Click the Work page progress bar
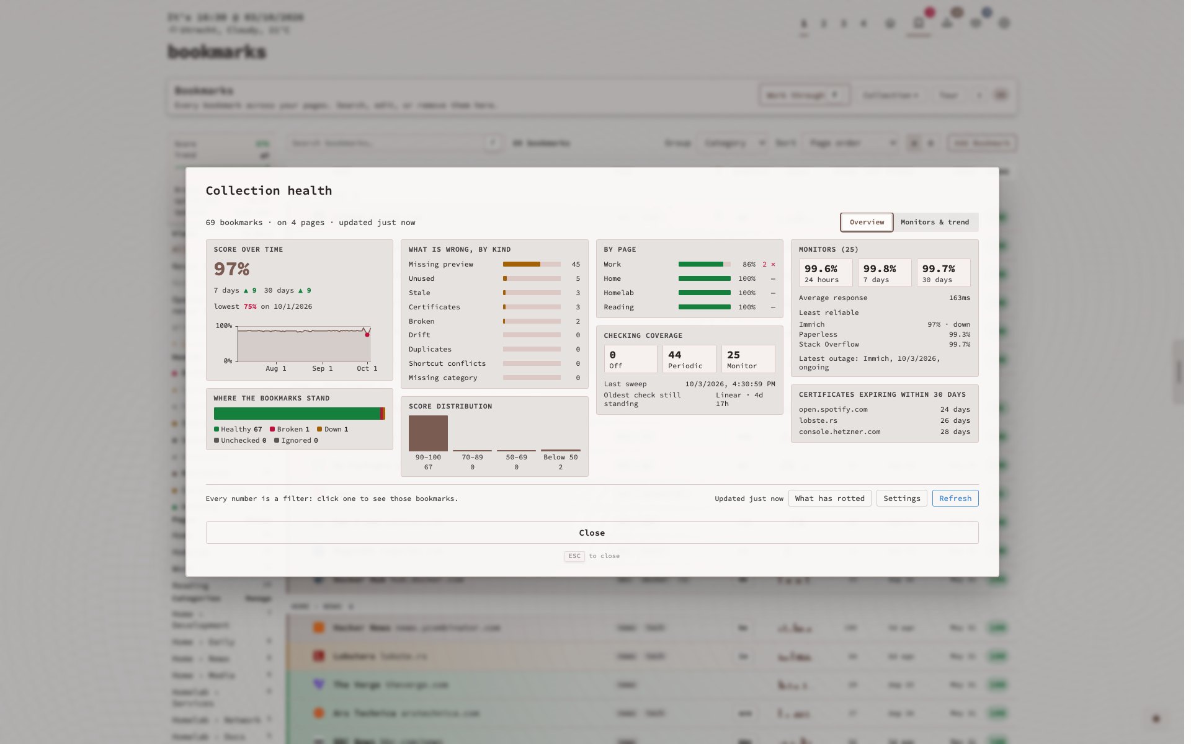 pyautogui.click(x=704, y=264)
